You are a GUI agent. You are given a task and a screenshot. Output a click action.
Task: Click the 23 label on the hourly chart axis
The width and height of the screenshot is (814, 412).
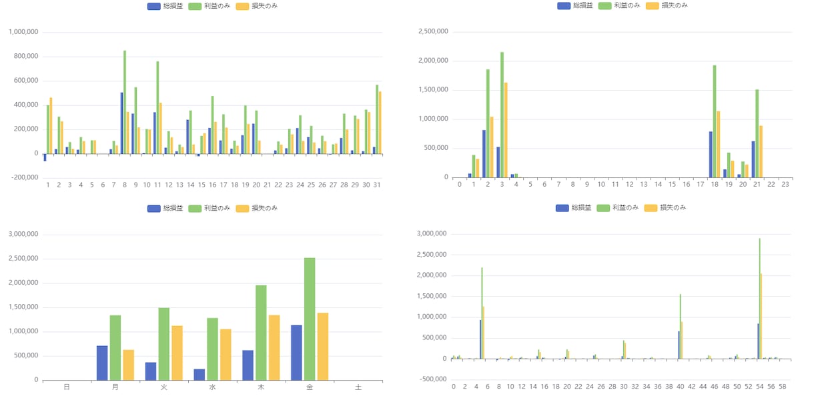tap(785, 184)
